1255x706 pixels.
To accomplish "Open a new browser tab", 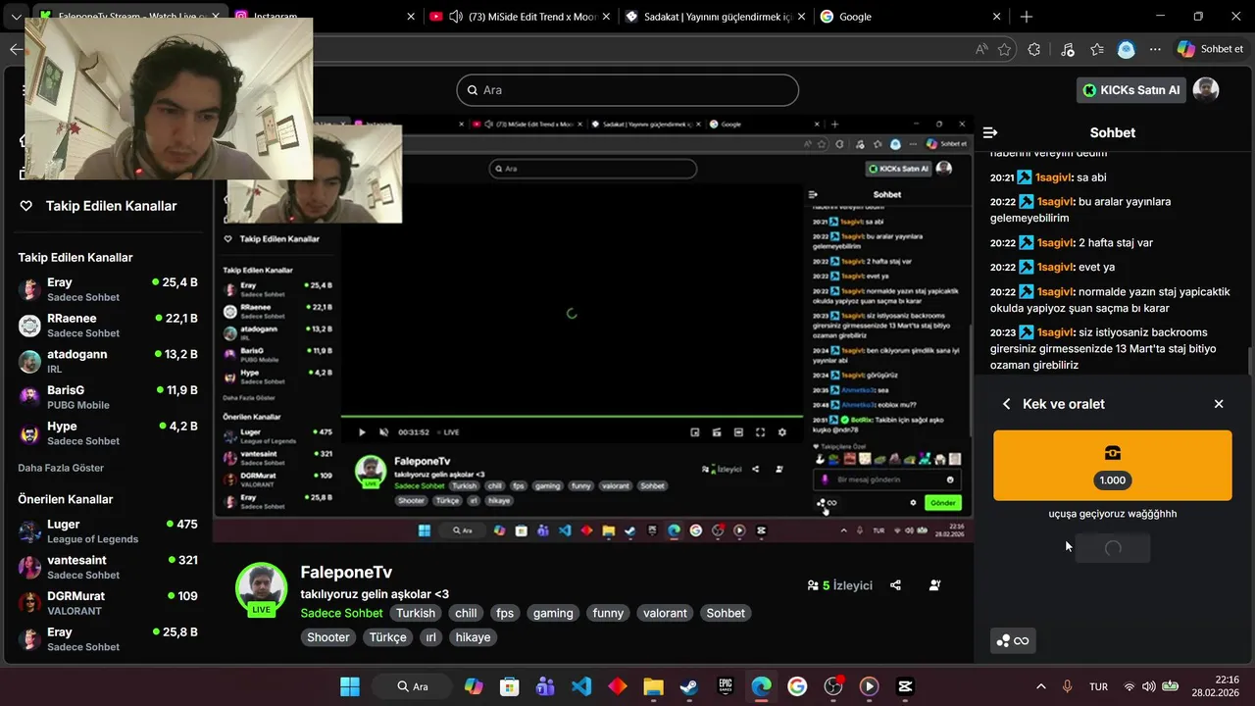I will [x=1027, y=17].
